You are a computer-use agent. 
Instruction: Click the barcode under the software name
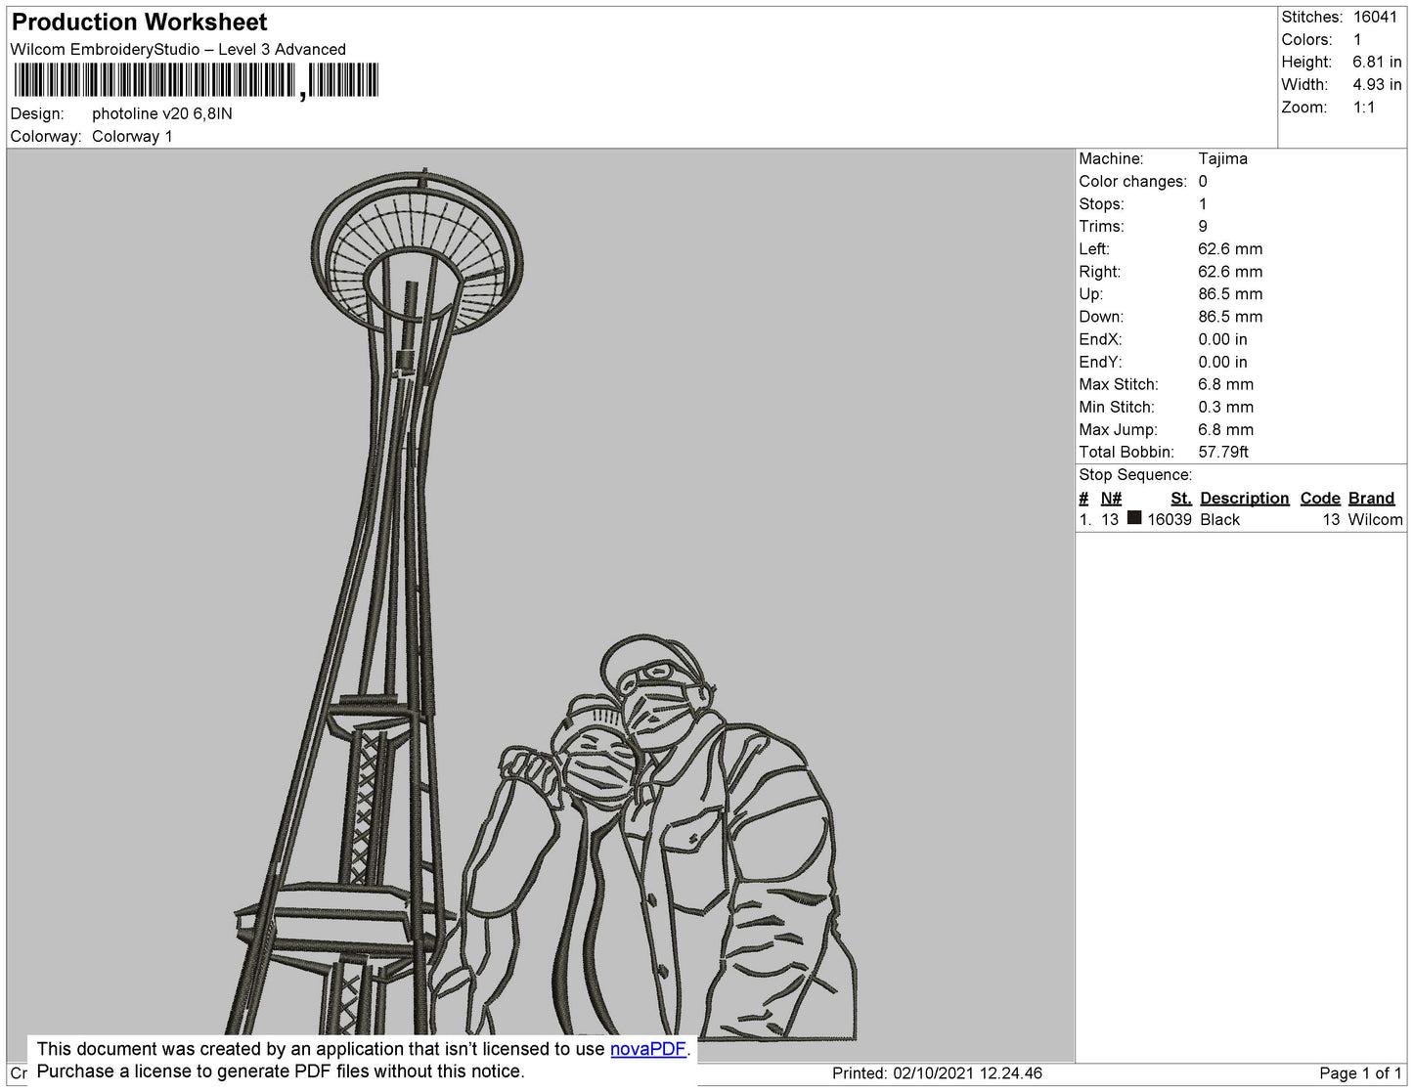click(196, 80)
